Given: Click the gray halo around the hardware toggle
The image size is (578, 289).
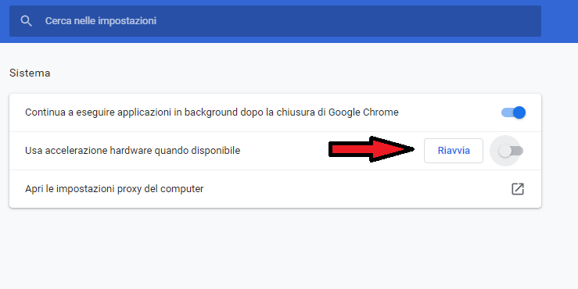Looking at the screenshot, I should [505, 151].
